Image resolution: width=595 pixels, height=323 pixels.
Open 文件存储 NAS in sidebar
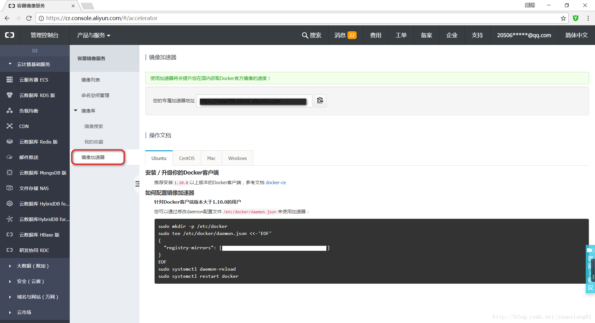tap(35, 188)
